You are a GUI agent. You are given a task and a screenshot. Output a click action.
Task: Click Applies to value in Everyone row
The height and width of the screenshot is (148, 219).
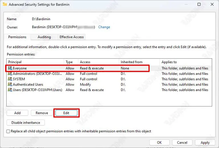(x=185, y=68)
